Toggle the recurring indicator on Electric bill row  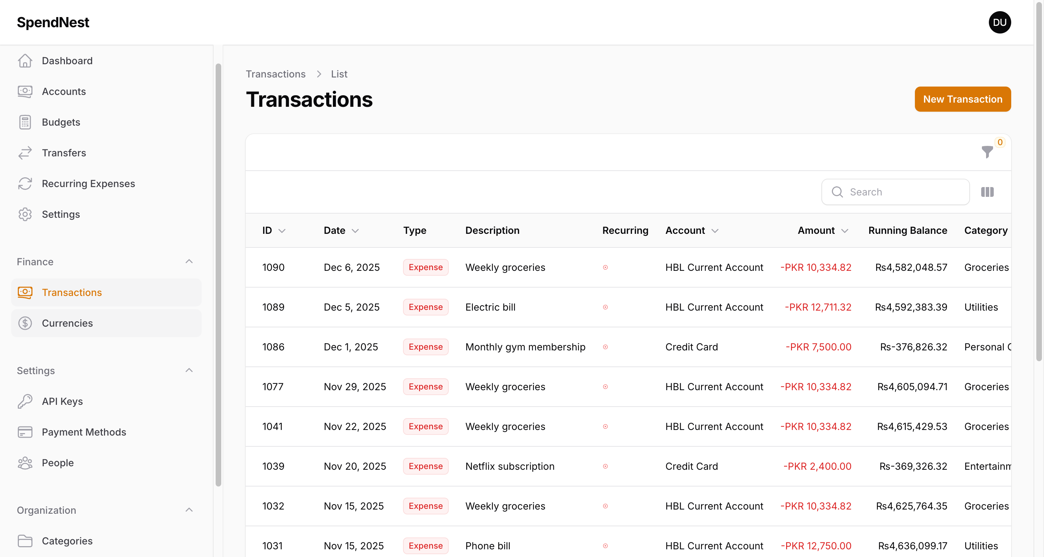coord(605,307)
